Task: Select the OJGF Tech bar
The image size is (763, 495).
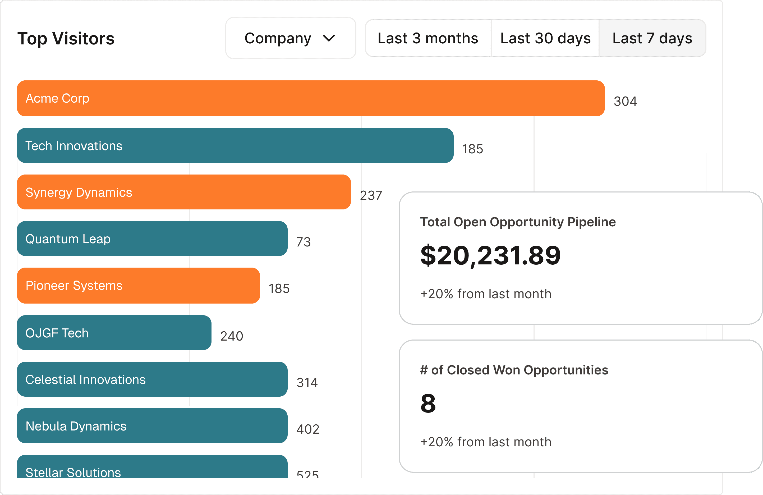Action: coord(114,333)
